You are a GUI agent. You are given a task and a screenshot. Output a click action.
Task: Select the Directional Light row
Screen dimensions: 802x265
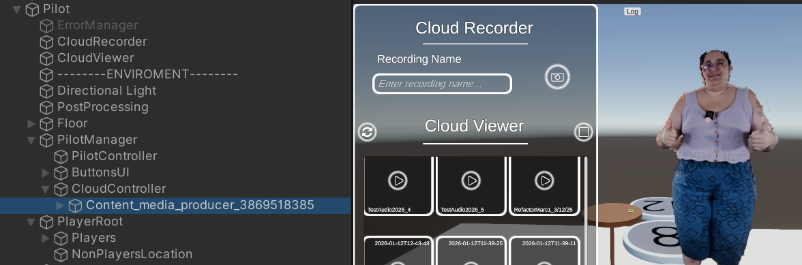[175, 91]
